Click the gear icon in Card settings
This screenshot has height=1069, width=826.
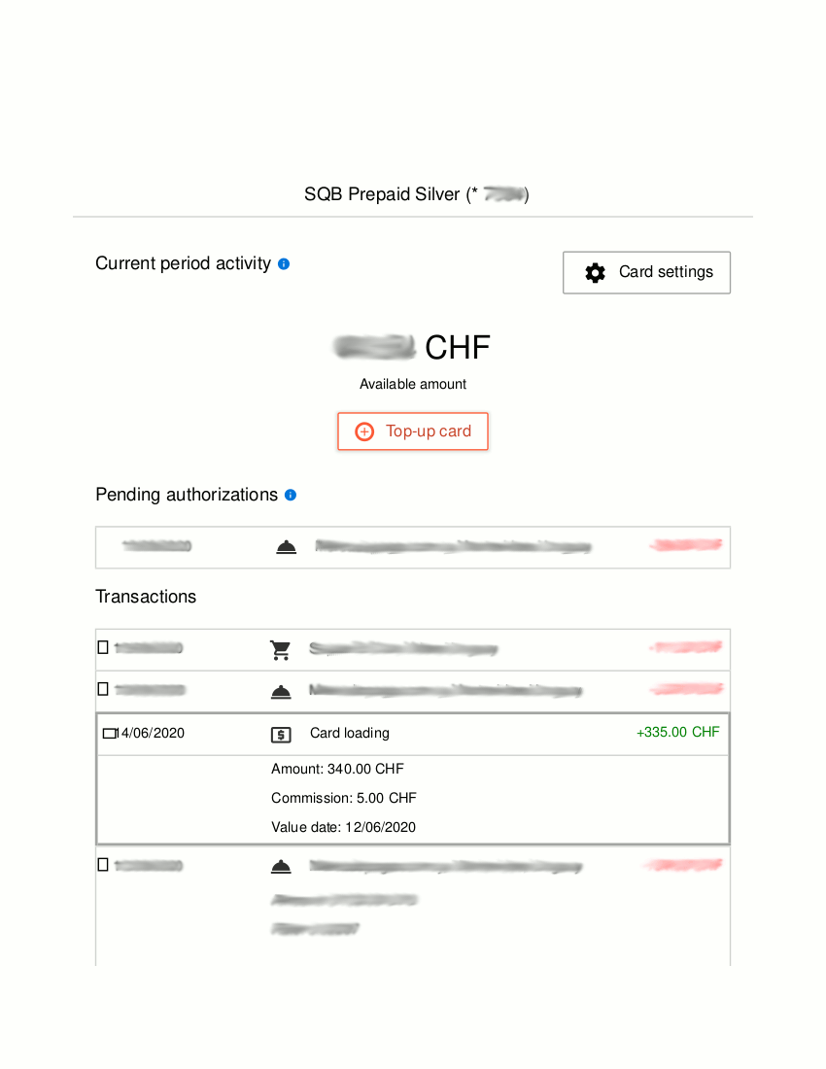[595, 273]
